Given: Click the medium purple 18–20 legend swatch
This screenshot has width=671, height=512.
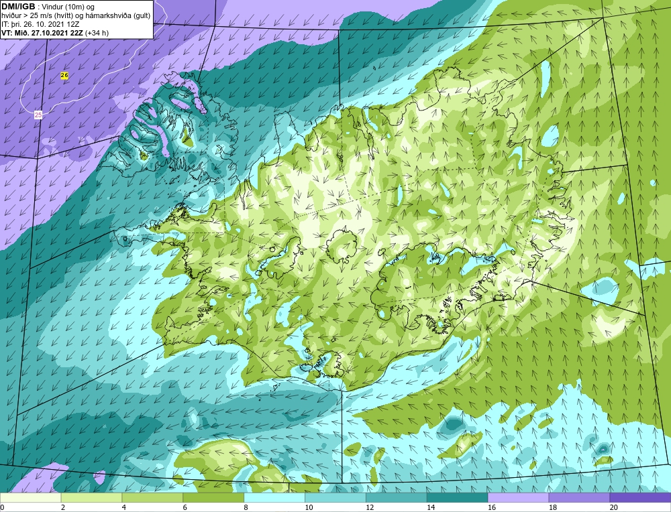Looking at the screenshot, I should coord(580,498).
